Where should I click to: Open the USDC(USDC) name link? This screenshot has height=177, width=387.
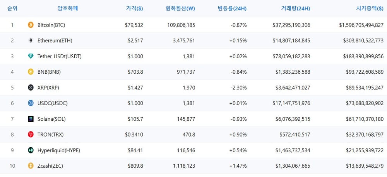pos(53,103)
